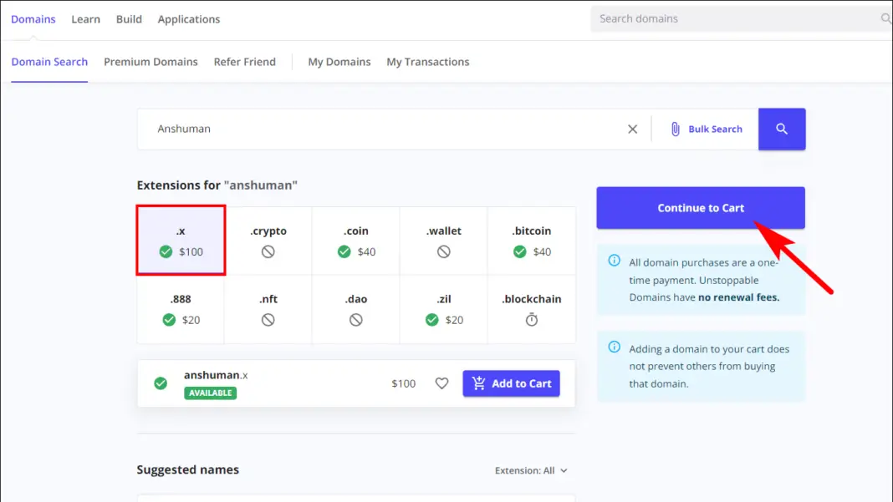Screen dimensions: 893x502
Task: Click the green availability checkmark for anshuman.x
Action: pos(161,383)
